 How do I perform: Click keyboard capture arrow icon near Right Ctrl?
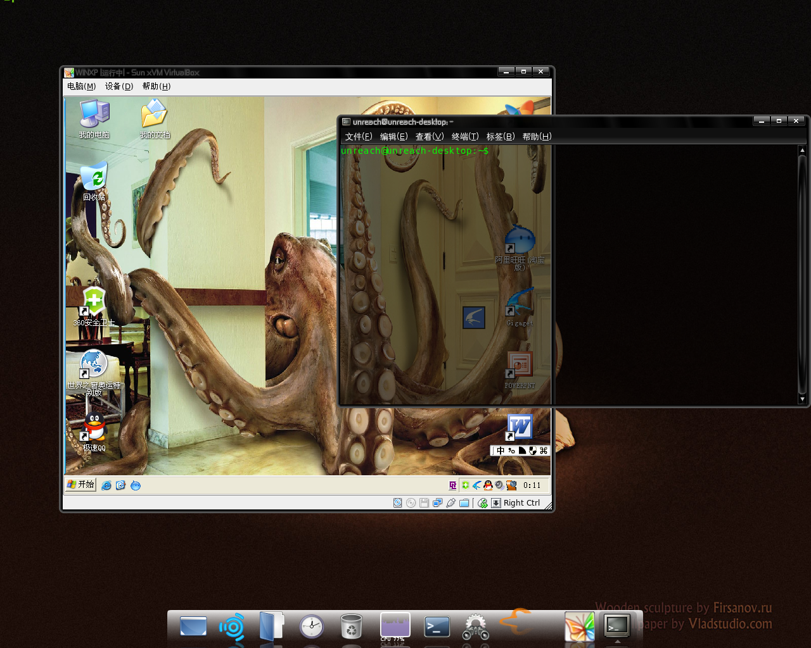pyautogui.click(x=496, y=503)
